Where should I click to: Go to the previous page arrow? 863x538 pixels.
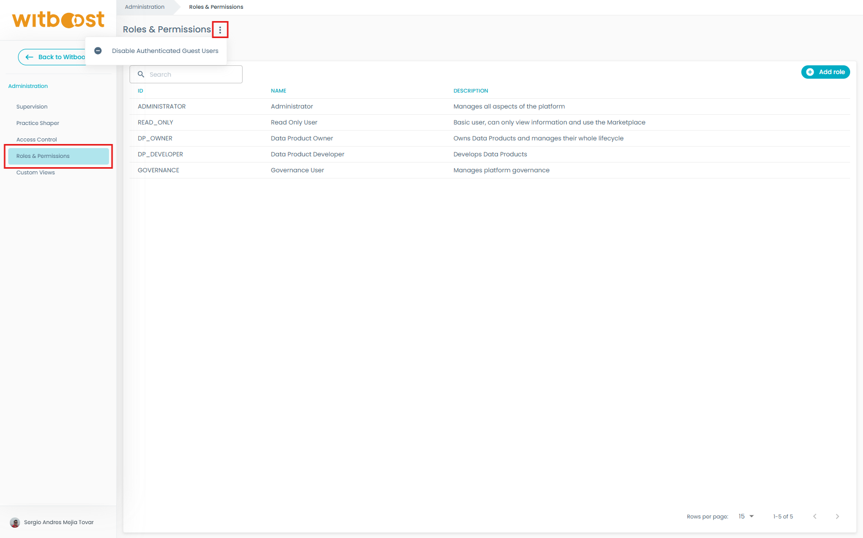815,516
